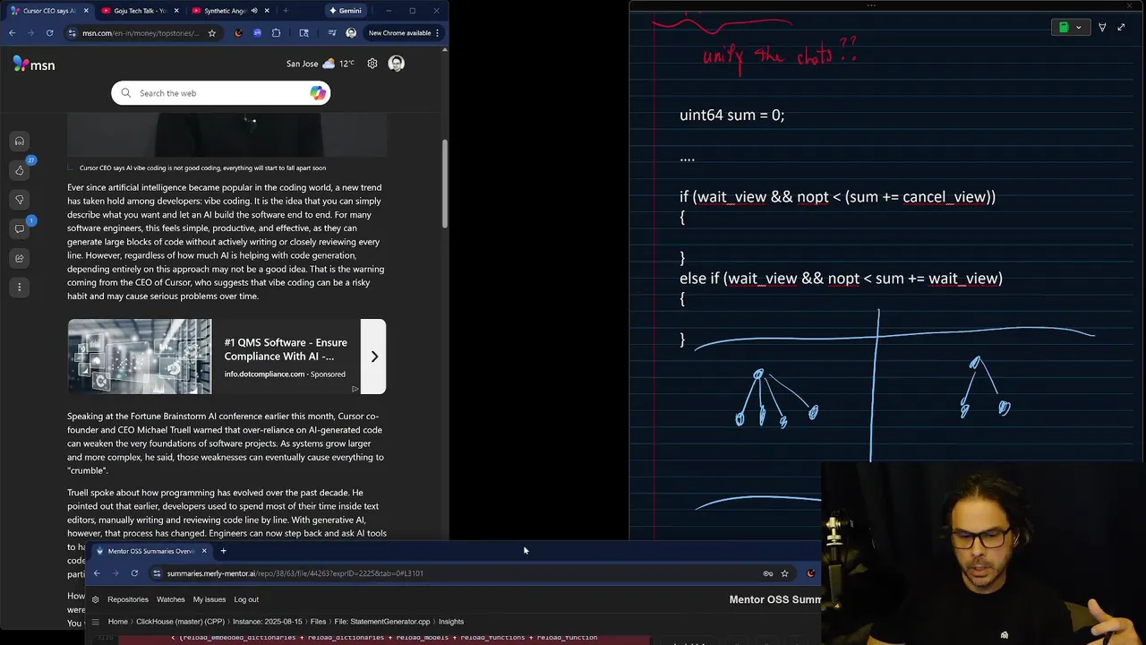Go back in the Mentor browser window

click(97, 573)
